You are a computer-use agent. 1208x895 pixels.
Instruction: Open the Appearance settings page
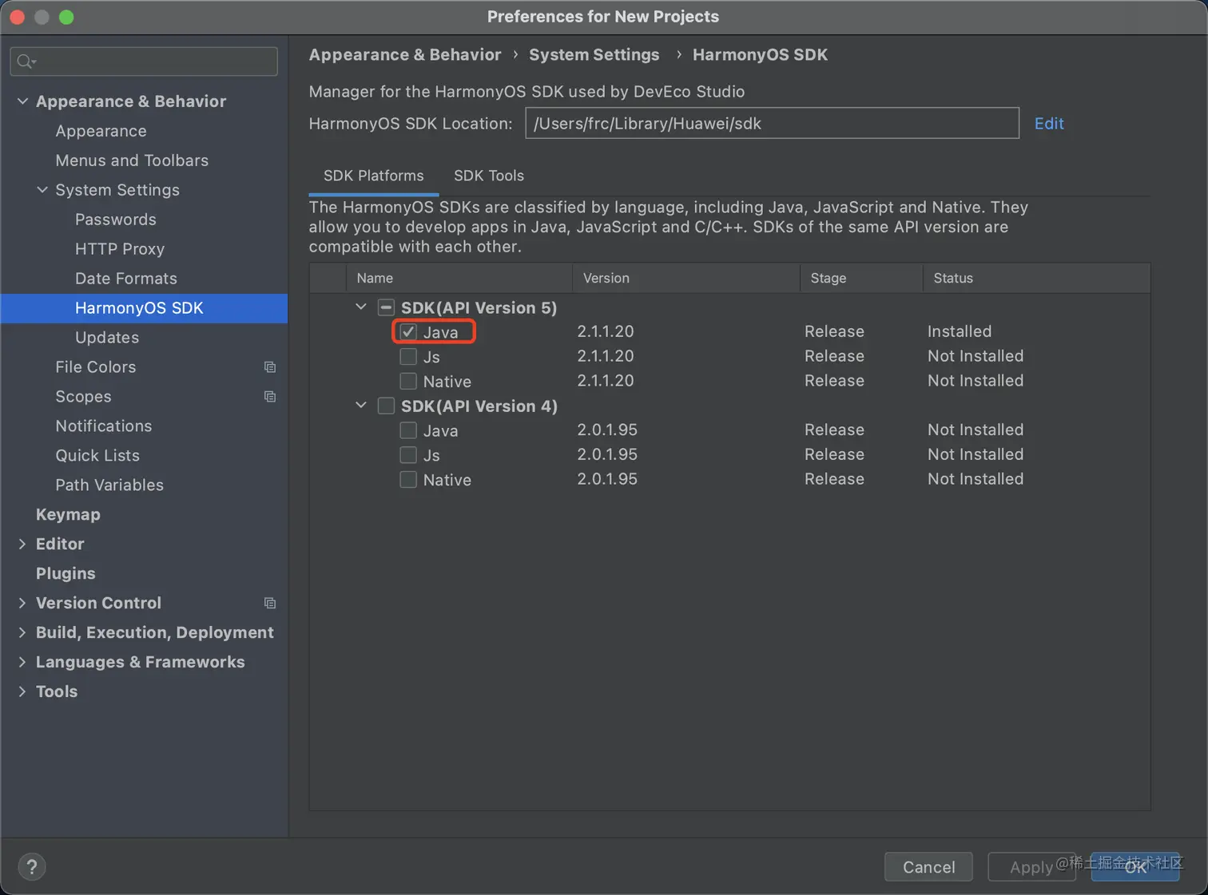101,131
